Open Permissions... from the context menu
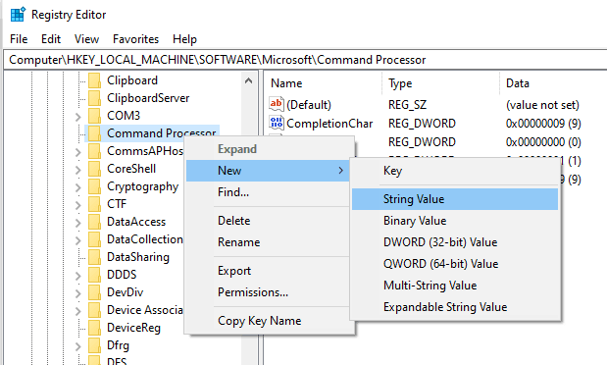Image resolution: width=607 pixels, height=365 pixels. pos(269,292)
